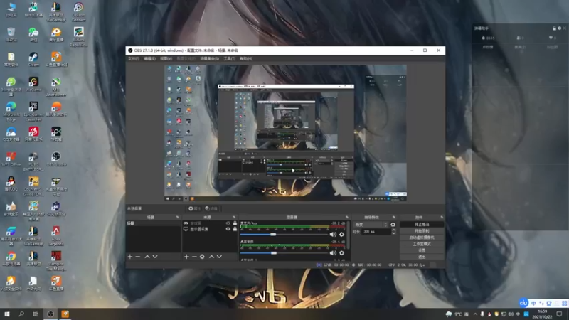569x320 pixels.
Task: Open source properties gear in Sources toolbar
Action: coord(202,257)
